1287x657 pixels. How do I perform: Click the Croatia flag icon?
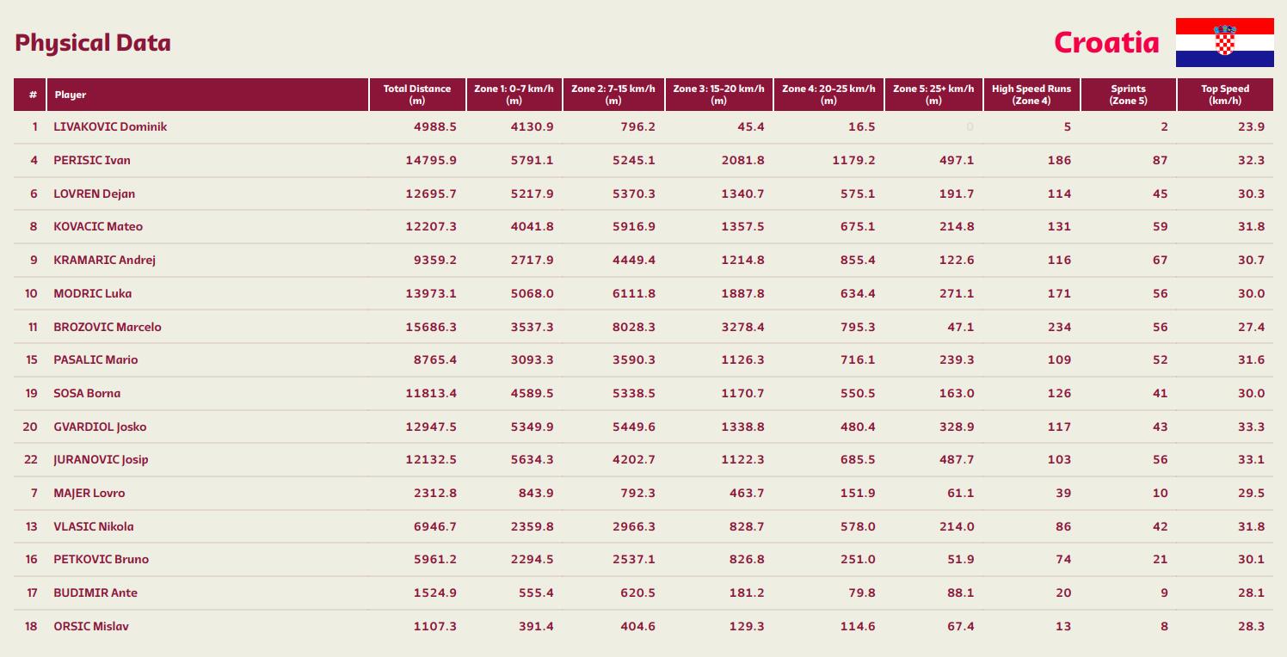[x=1224, y=42]
